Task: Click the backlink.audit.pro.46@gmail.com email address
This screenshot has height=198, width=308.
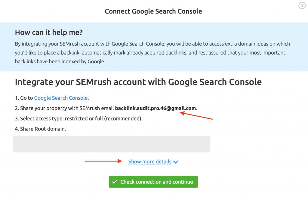Action: [156, 108]
